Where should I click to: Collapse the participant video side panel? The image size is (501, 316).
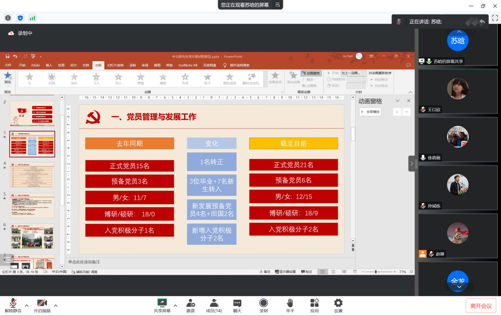coord(412,163)
